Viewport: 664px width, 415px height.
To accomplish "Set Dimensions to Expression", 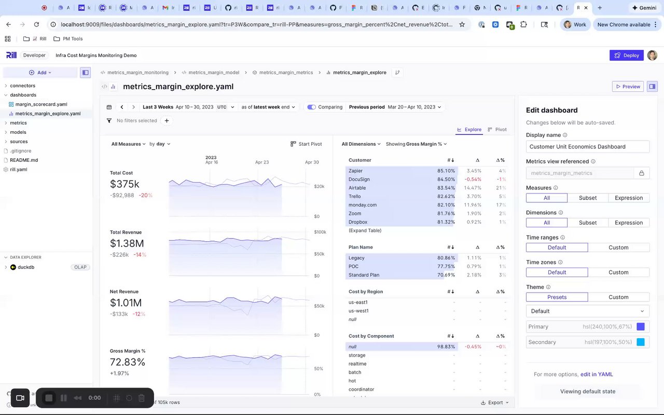I will [x=629, y=223].
